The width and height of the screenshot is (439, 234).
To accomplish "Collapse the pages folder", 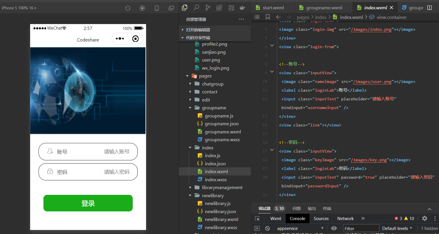I will point(187,76).
